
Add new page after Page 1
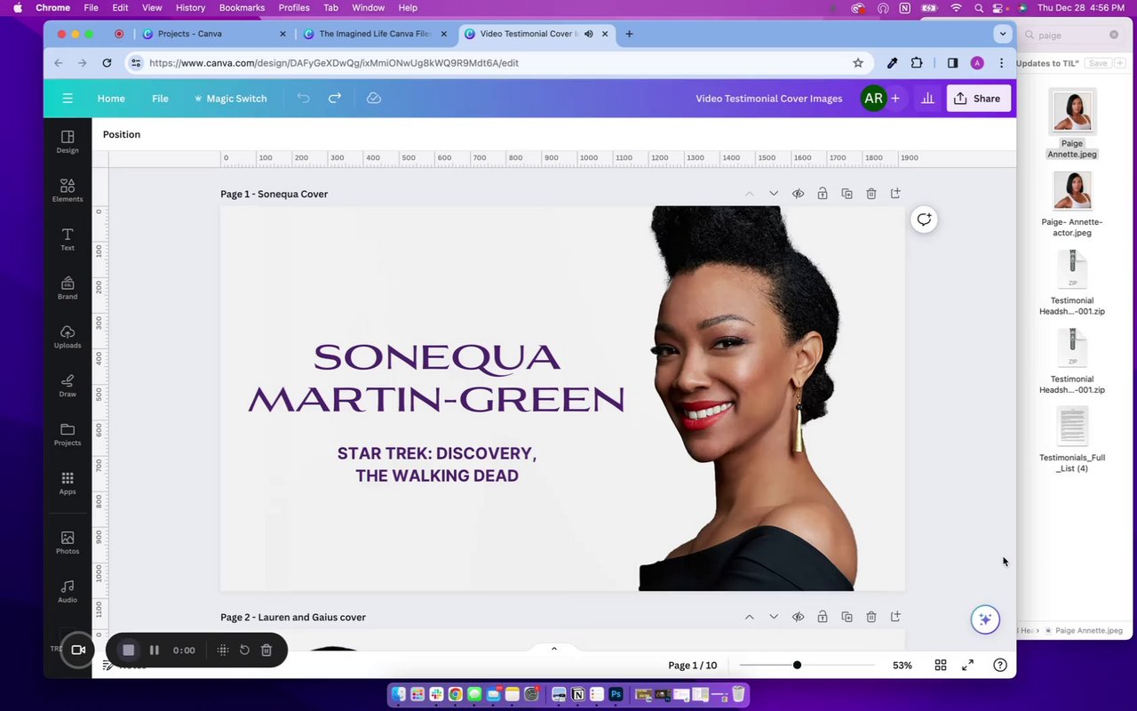[x=895, y=194]
